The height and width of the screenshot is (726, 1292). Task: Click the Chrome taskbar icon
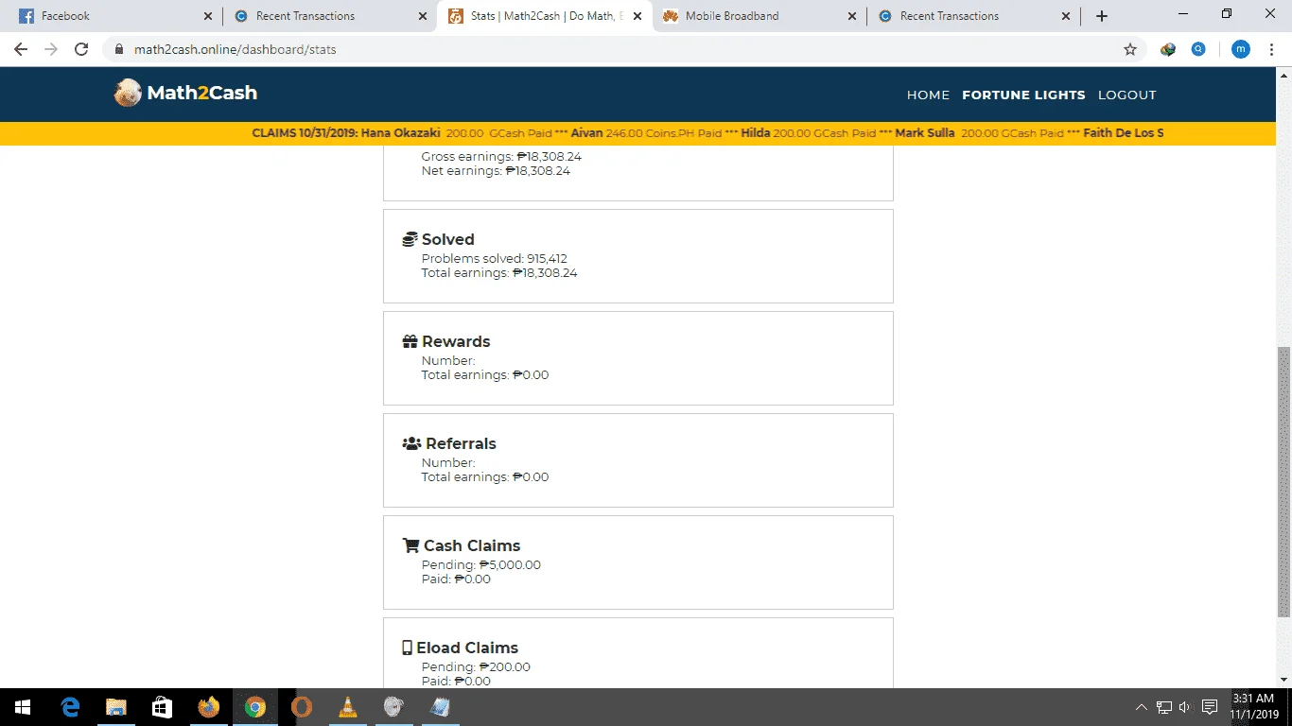[x=255, y=707]
